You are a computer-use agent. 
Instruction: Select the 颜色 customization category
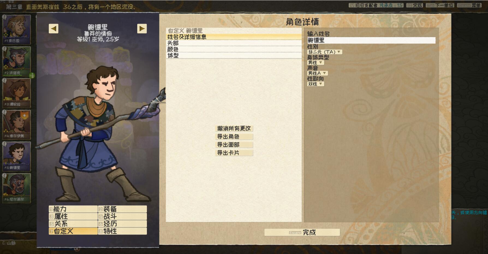pyautogui.click(x=234, y=49)
